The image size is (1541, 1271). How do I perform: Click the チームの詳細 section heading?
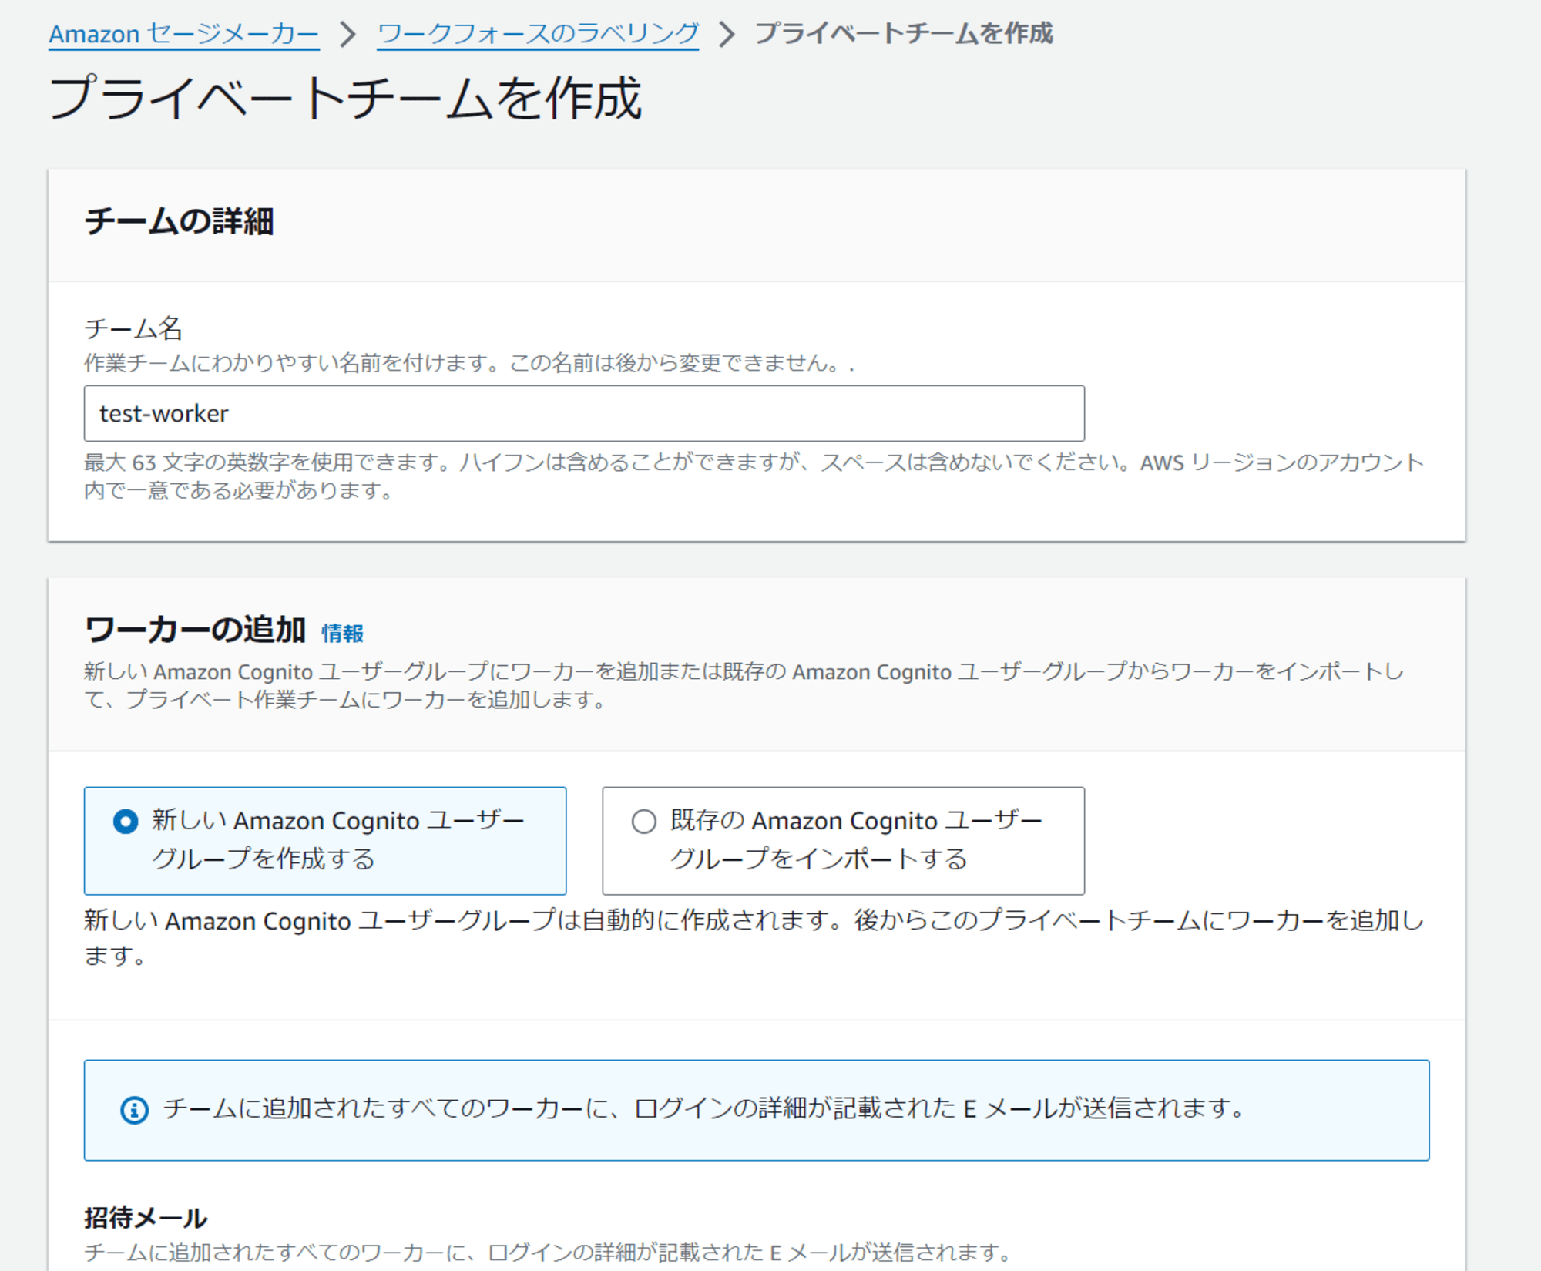click(x=179, y=221)
